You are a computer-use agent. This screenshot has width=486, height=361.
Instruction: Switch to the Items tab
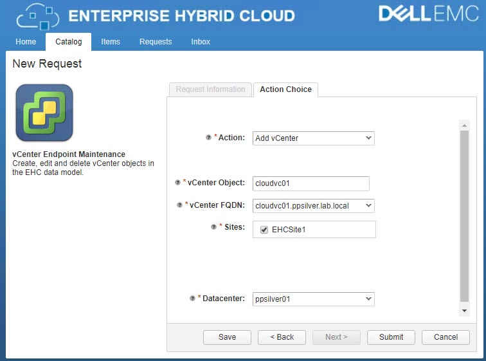111,42
